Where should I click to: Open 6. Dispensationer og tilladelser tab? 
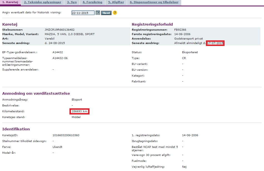[x=154, y=2]
